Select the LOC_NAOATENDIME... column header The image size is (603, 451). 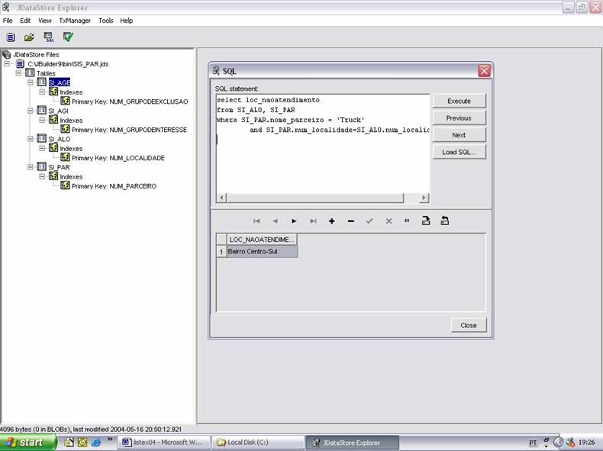(x=262, y=240)
